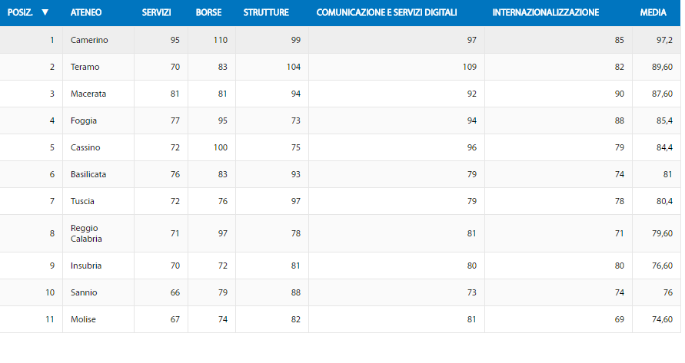Click the sort arrow beside Posiz.

[45, 12]
